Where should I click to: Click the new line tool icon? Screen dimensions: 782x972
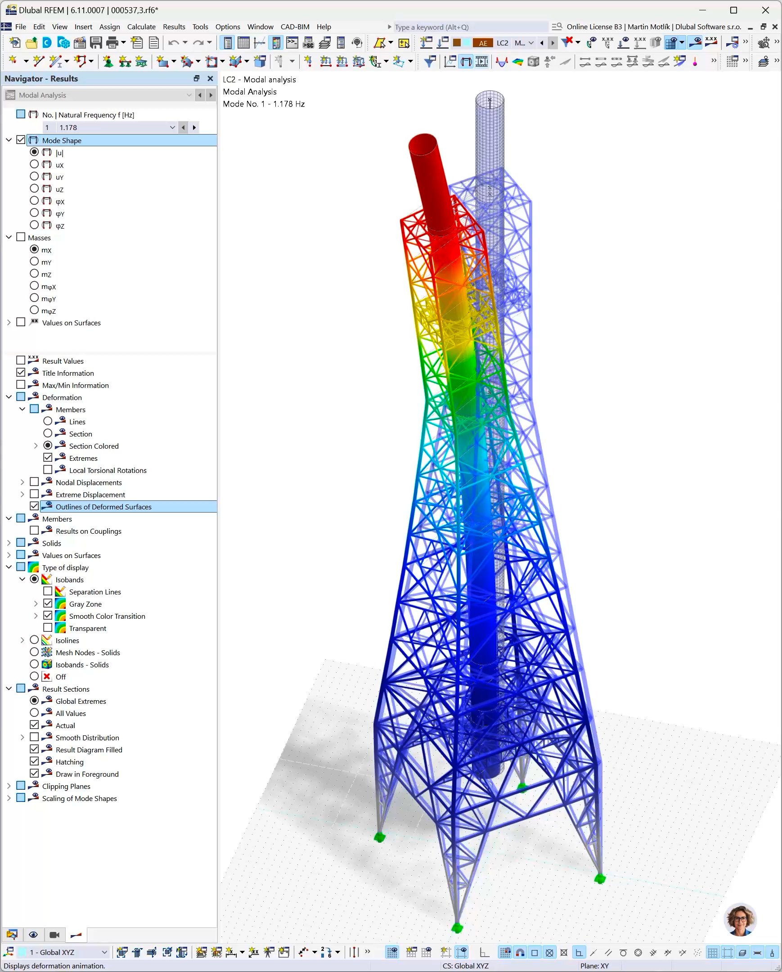pos(39,61)
